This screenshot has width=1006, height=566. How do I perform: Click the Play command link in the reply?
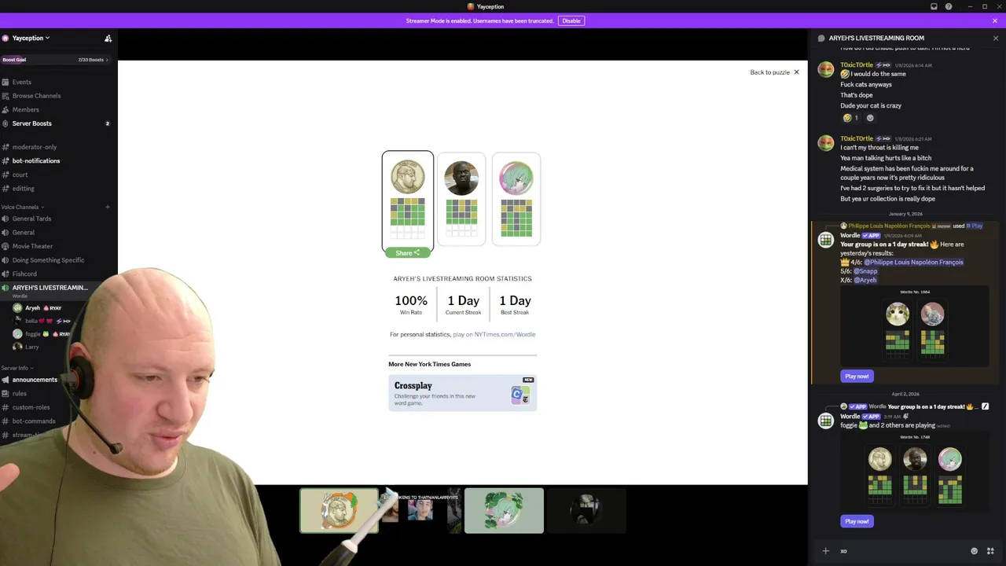point(975,226)
